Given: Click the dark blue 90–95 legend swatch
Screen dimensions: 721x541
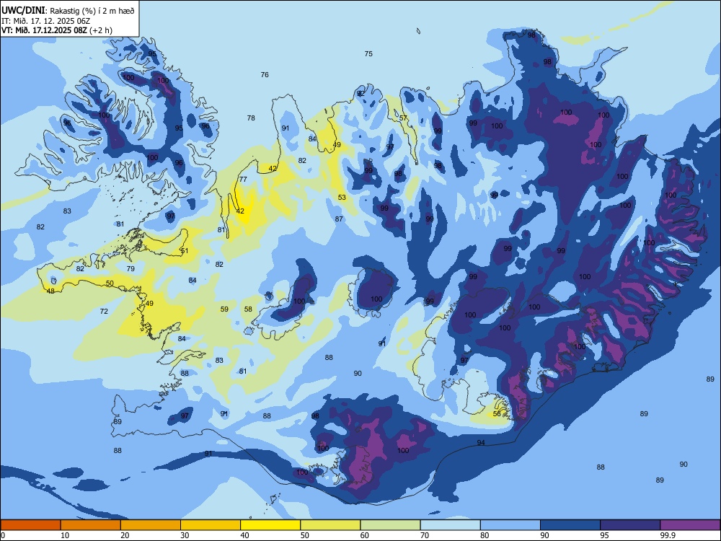Looking at the screenshot, I should pyautogui.click(x=570, y=525).
